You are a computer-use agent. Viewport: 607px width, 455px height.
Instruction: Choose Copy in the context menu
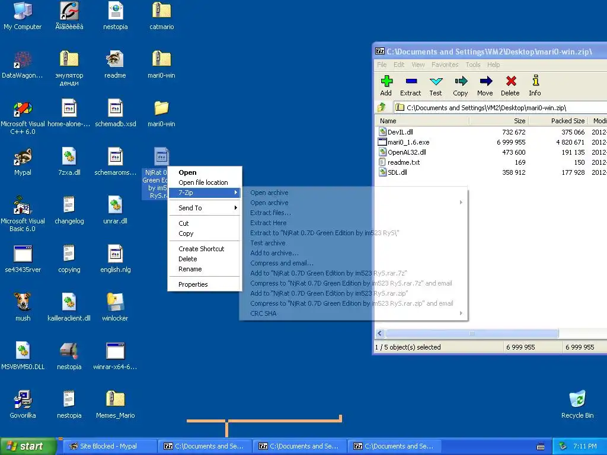click(205, 233)
